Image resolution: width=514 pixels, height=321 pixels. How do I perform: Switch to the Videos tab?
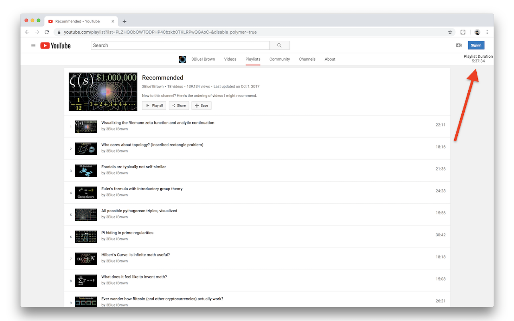[x=230, y=59]
